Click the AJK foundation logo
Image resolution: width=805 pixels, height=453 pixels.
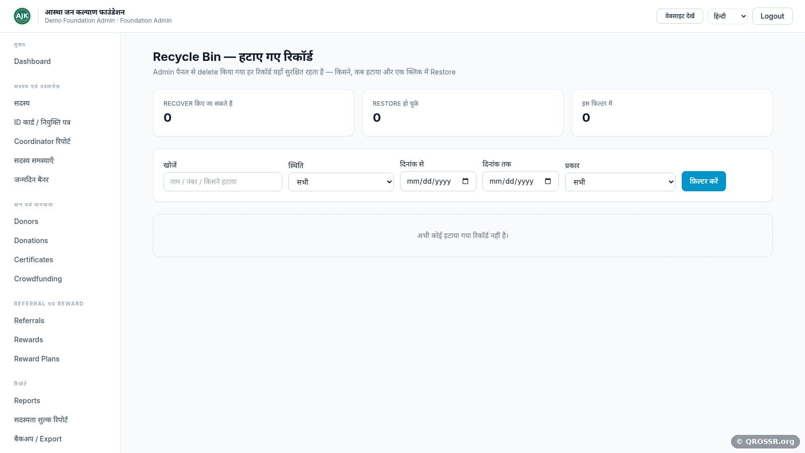click(x=22, y=16)
